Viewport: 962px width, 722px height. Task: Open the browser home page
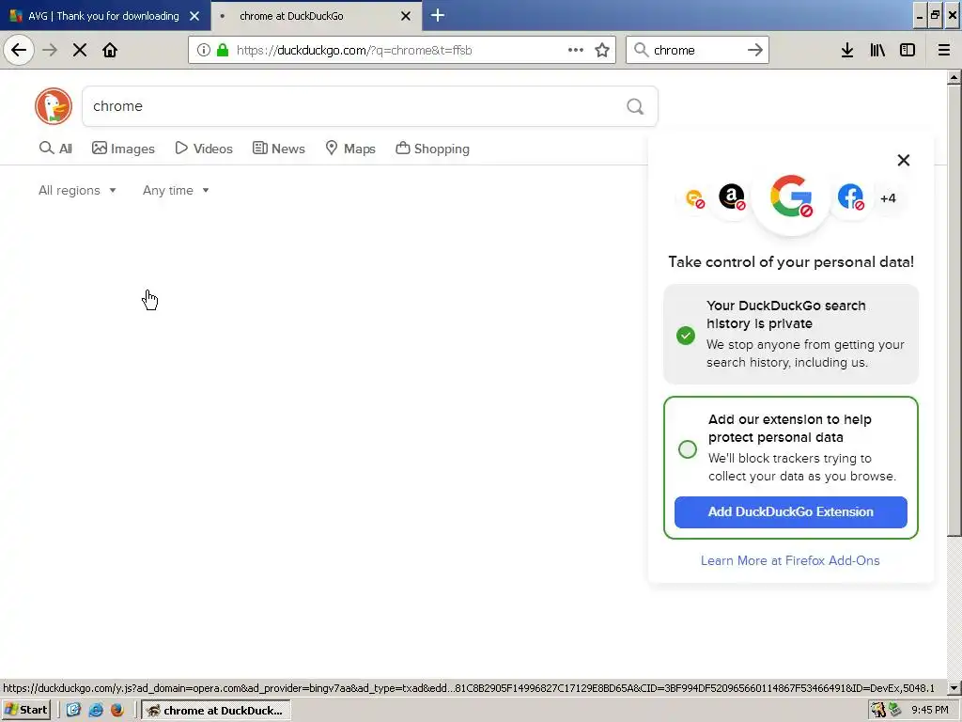110,50
